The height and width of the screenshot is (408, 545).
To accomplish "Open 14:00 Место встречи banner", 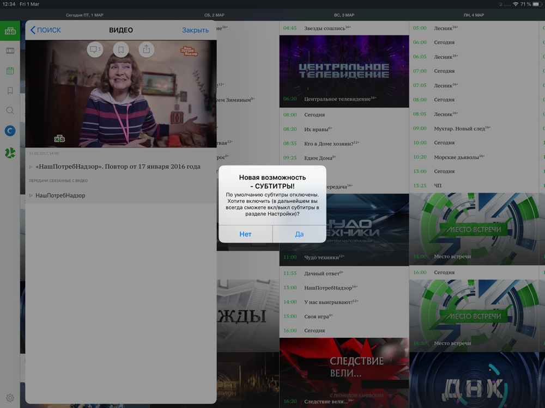I will tap(474, 229).
